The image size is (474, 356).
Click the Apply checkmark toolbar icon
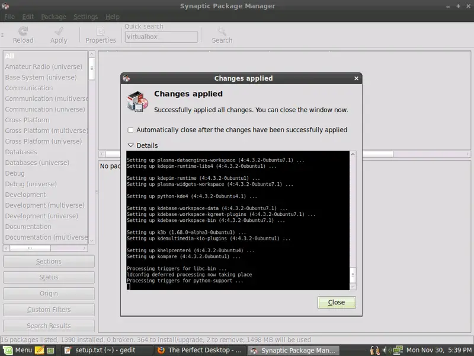click(59, 31)
